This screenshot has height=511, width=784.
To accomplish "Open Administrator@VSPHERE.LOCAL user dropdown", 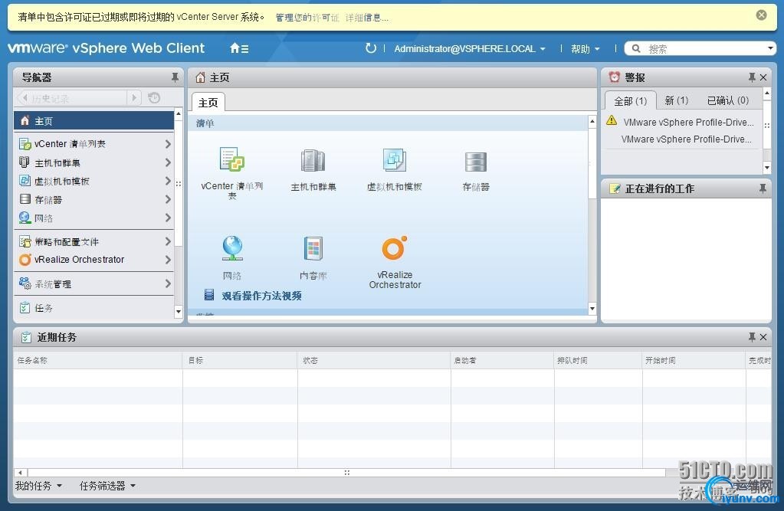I will (470, 49).
